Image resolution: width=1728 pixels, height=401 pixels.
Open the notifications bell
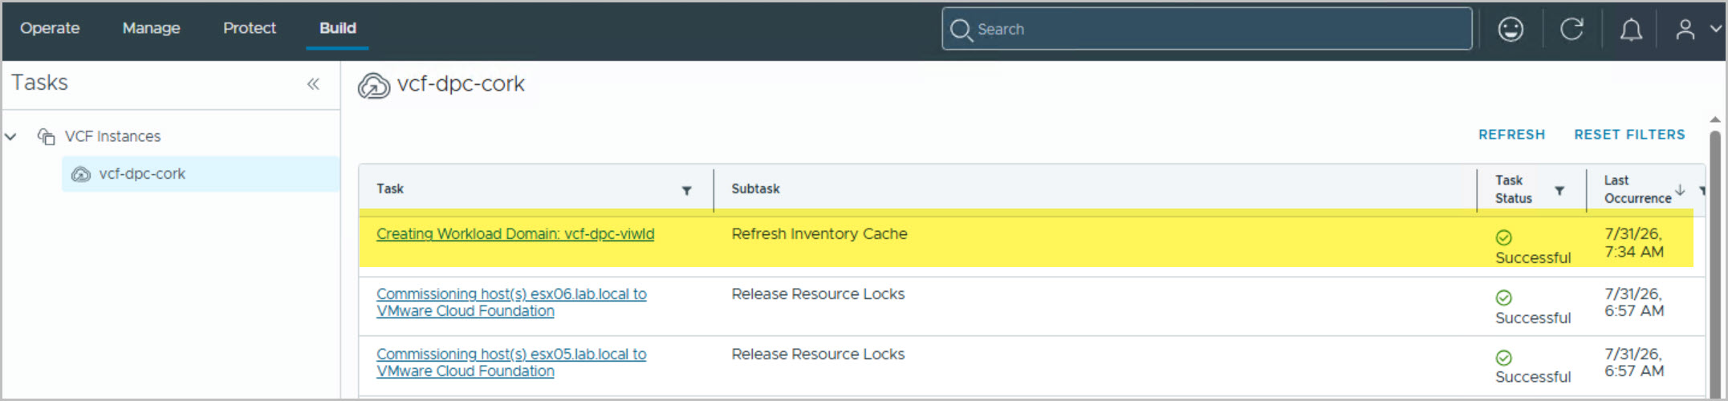1630,30
